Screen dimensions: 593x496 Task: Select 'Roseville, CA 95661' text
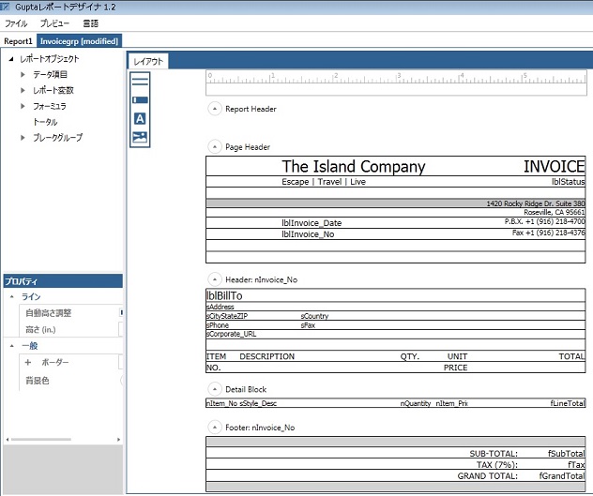click(555, 212)
